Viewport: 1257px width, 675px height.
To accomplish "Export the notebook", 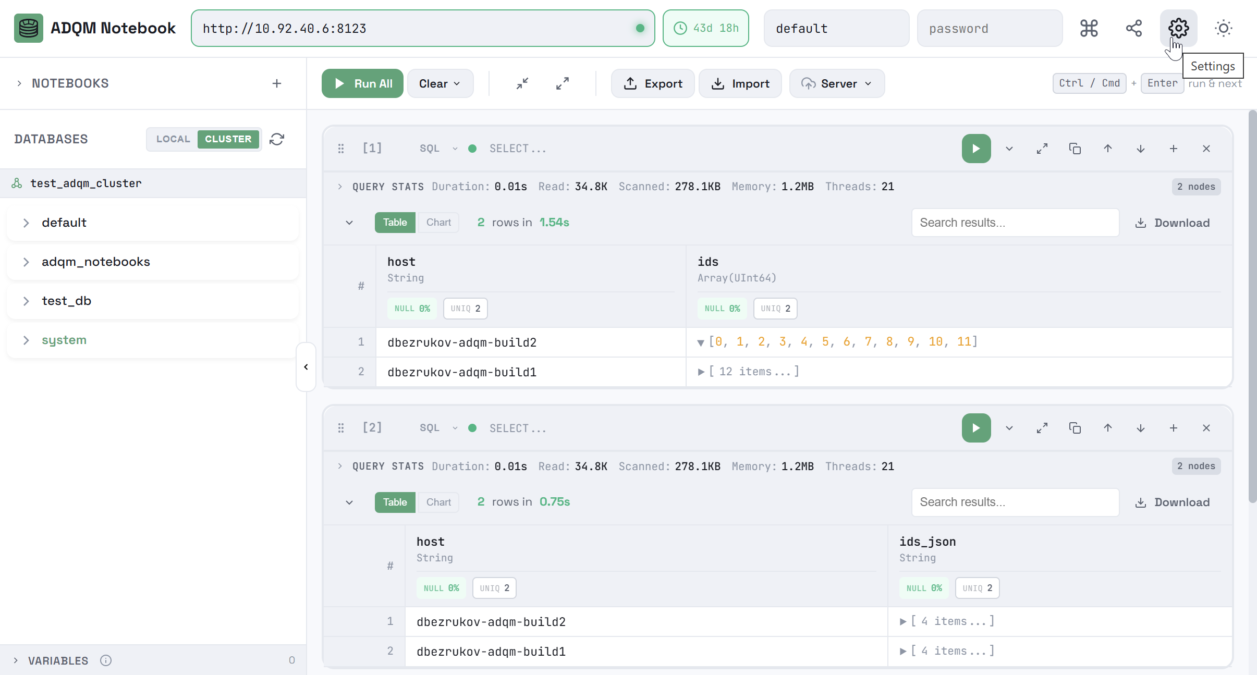I will (x=652, y=83).
